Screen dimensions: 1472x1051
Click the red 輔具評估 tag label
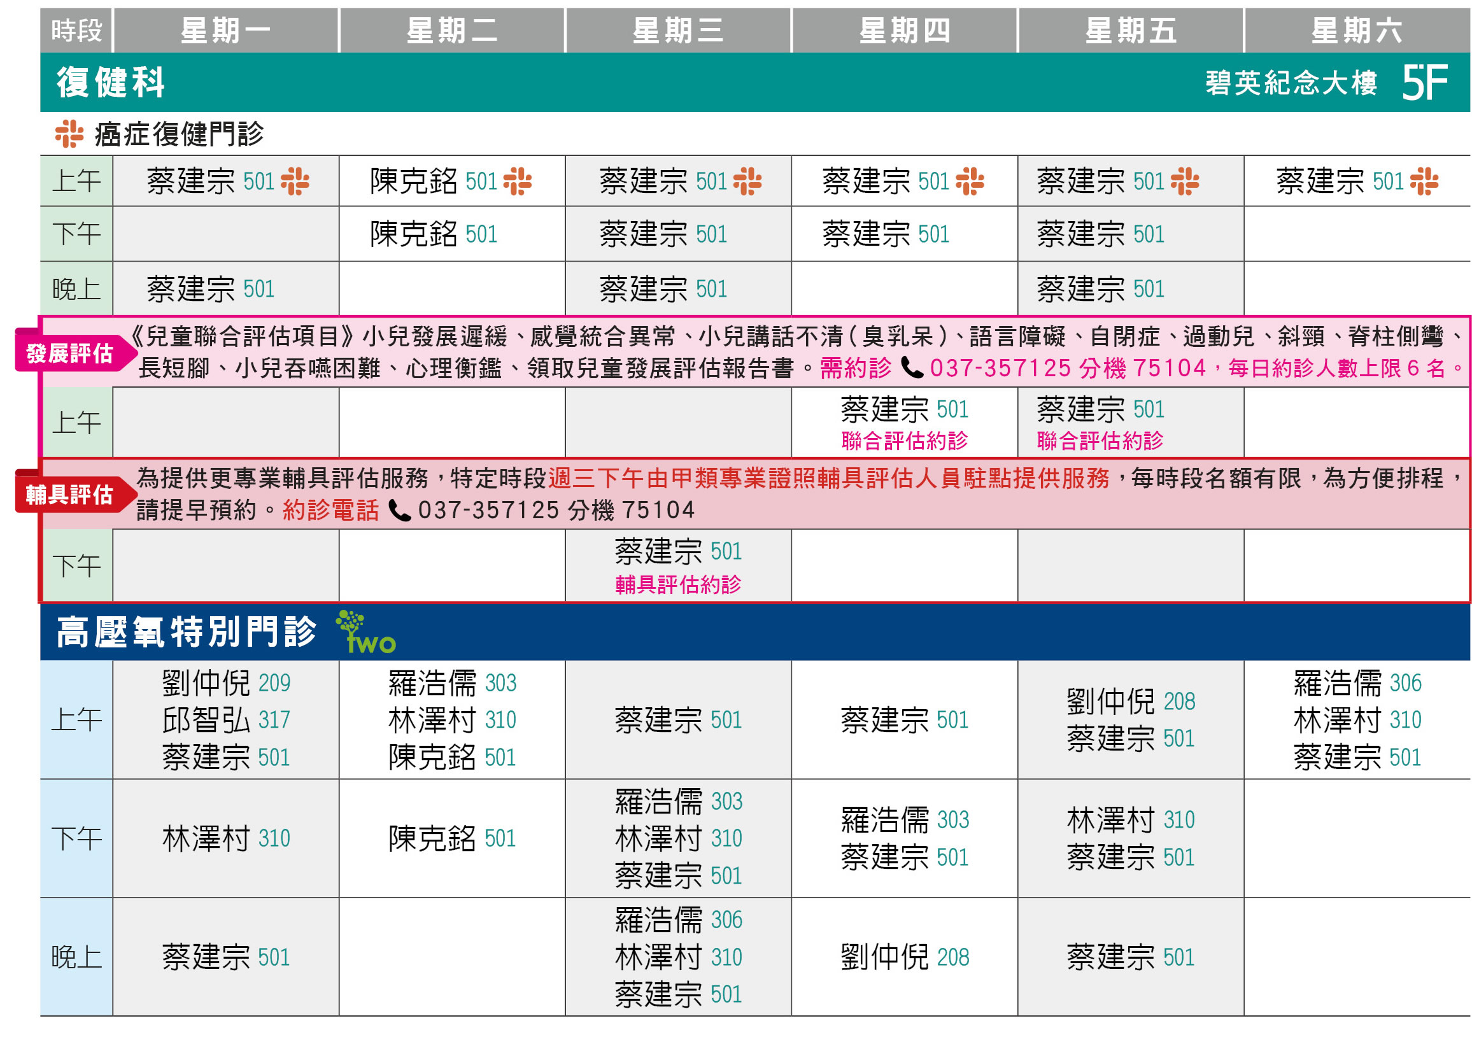coord(70,495)
